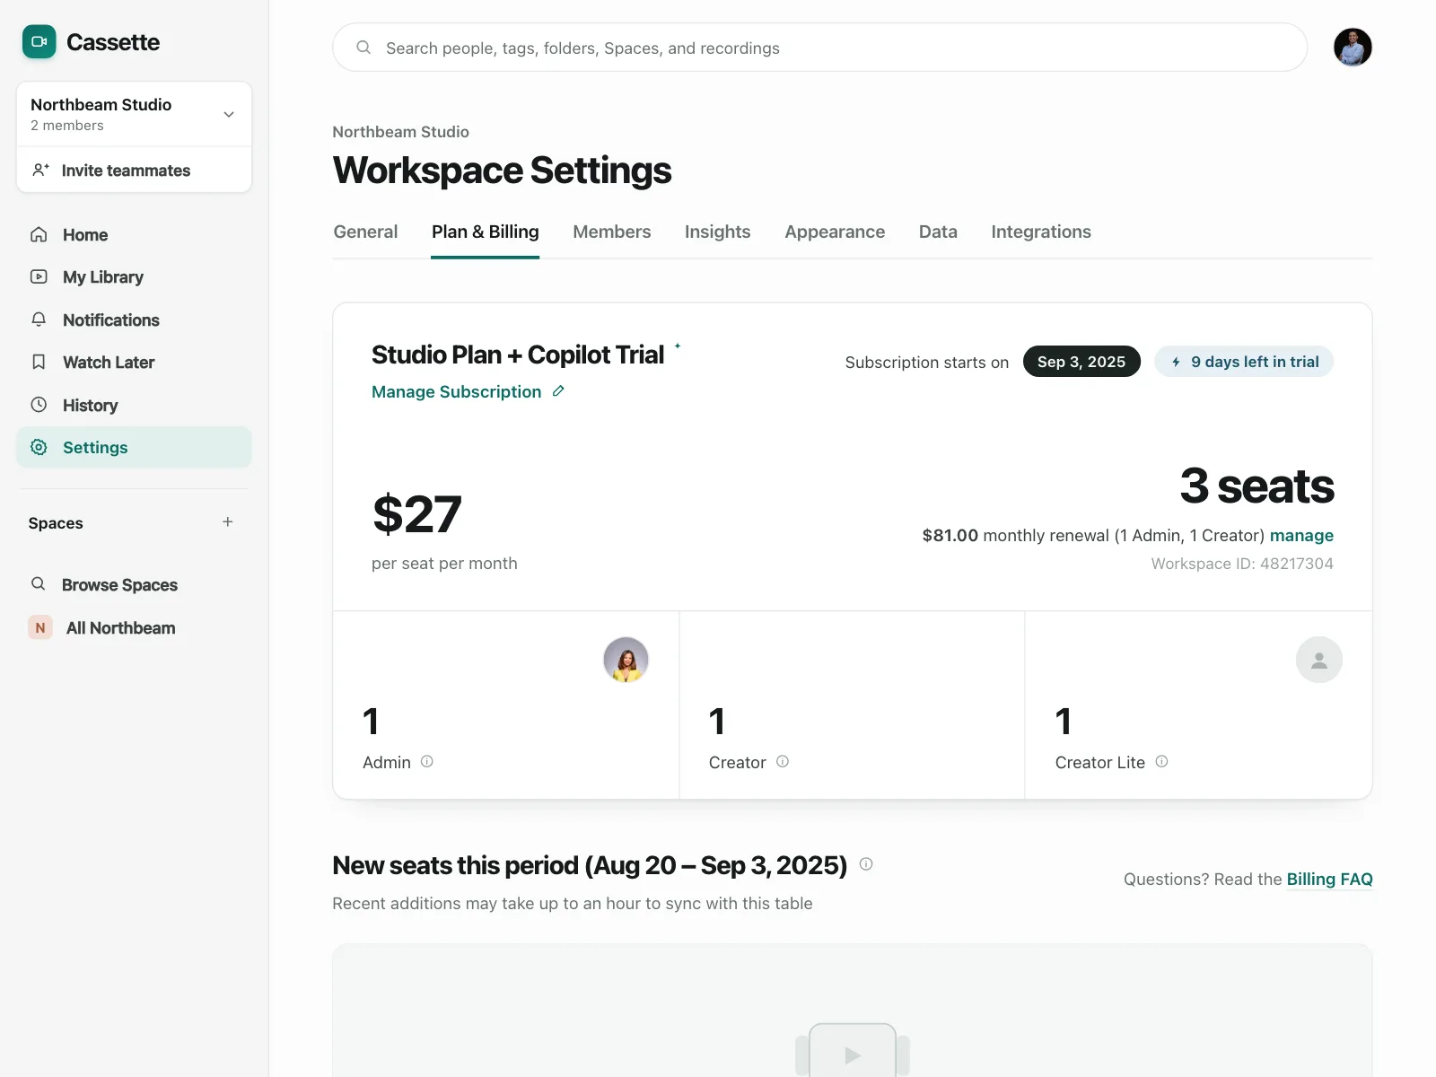Click the Northbeam Studio breadcrumb text
Screen dimensions: 1436x1077
tap(400, 132)
